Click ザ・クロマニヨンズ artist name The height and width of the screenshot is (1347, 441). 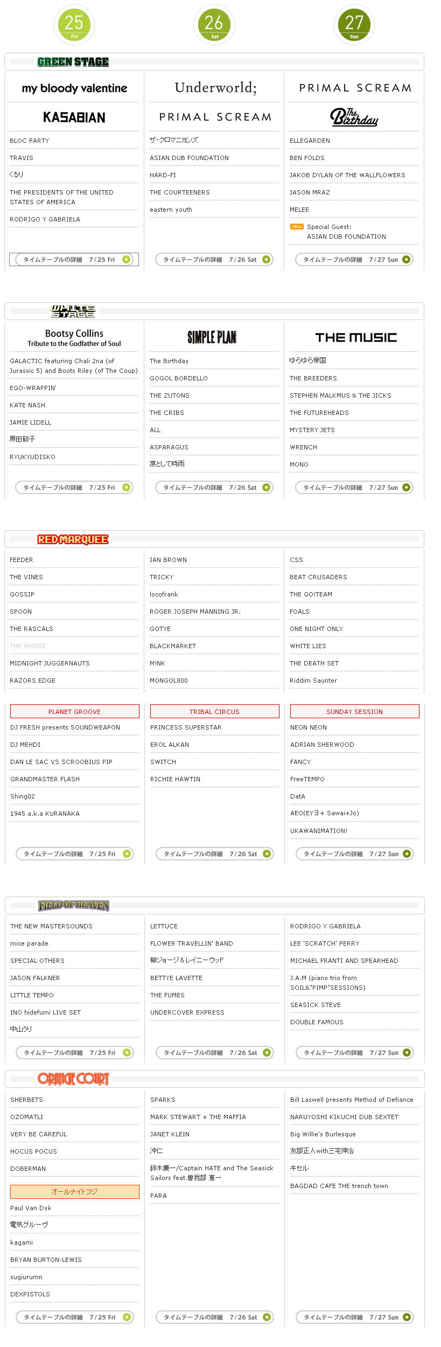174,140
